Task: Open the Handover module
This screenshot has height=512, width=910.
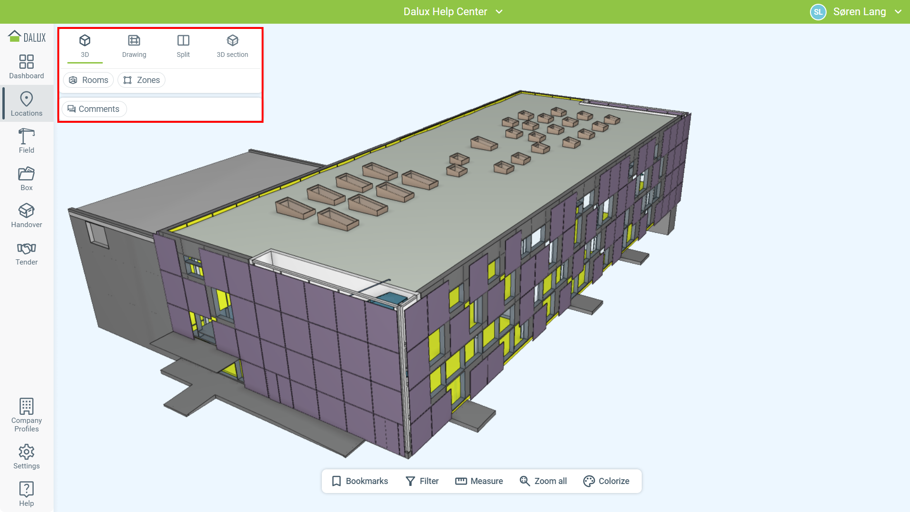Action: (x=27, y=216)
